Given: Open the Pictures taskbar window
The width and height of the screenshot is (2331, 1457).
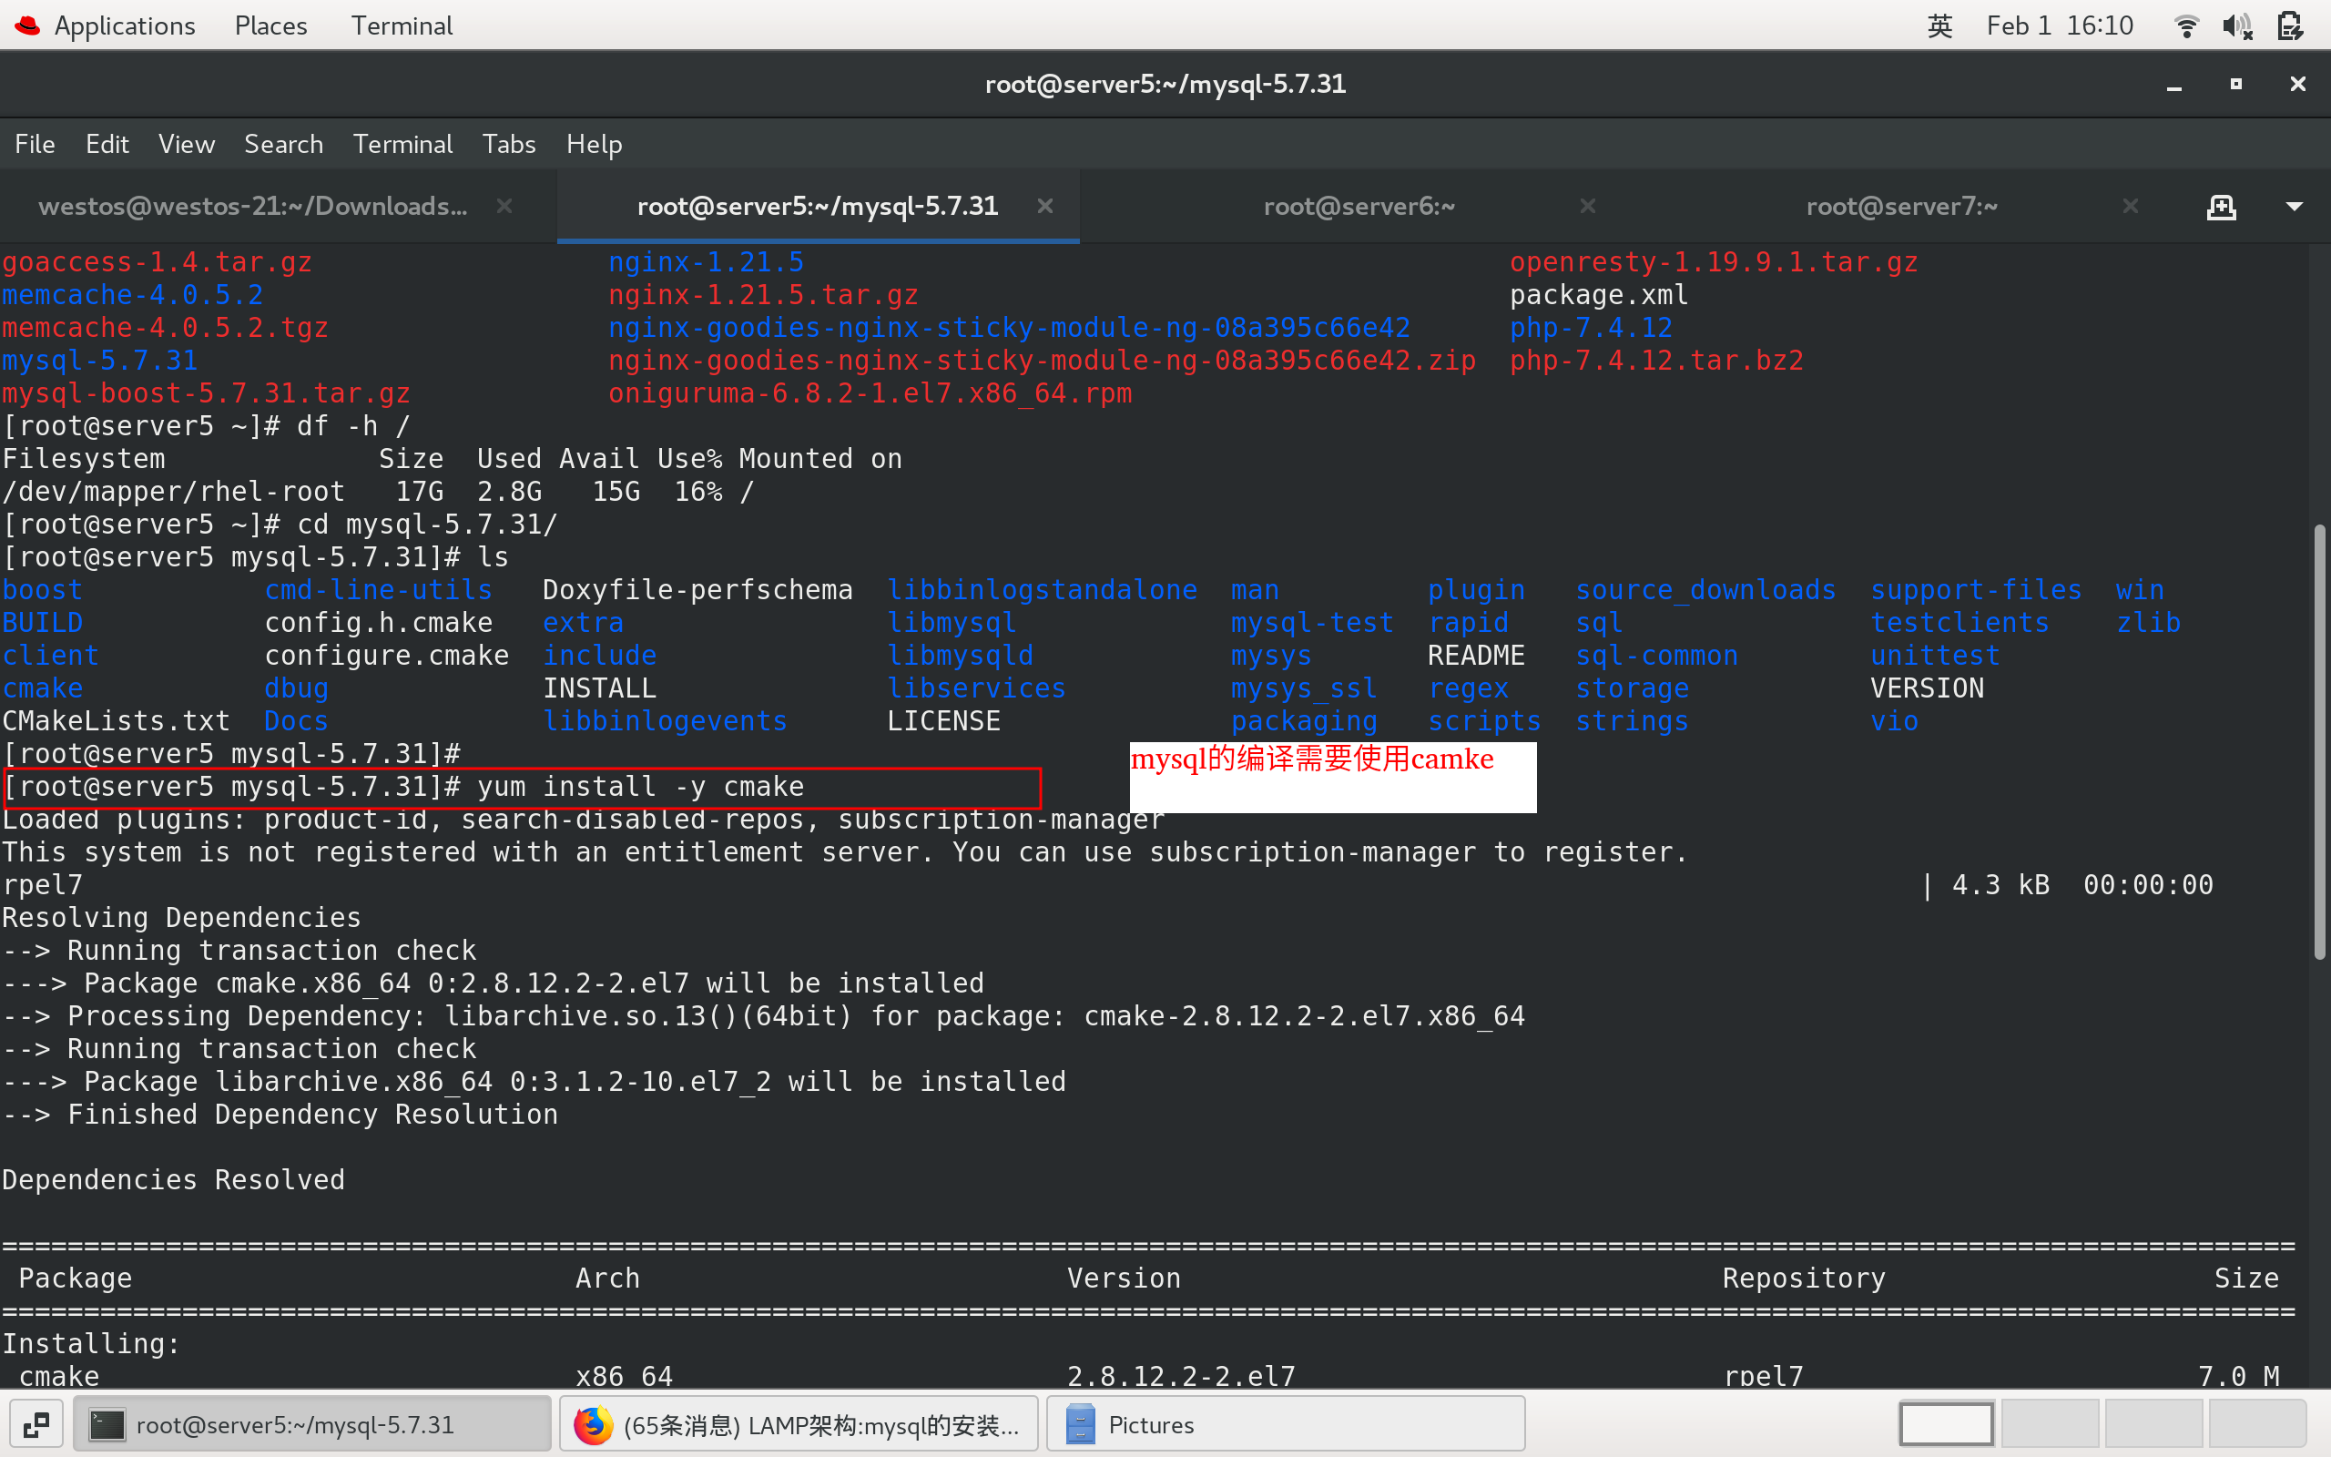Looking at the screenshot, I should (1285, 1424).
